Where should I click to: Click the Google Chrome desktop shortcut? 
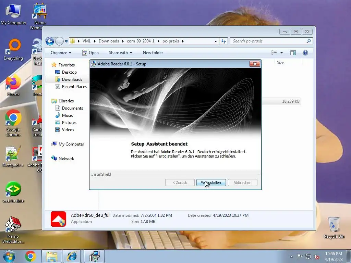pyautogui.click(x=13, y=123)
